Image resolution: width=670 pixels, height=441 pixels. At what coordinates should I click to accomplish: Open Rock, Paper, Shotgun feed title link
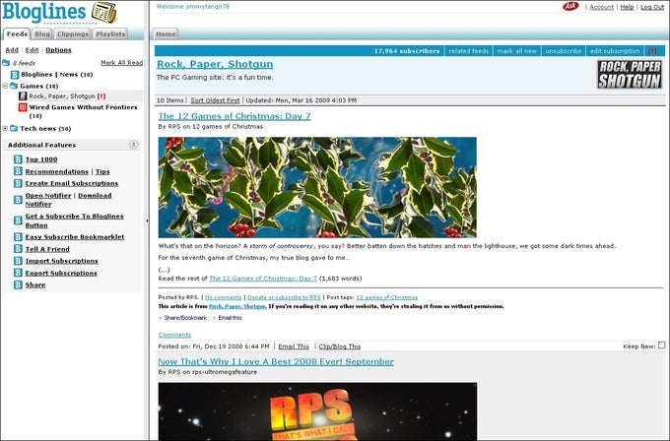click(215, 64)
